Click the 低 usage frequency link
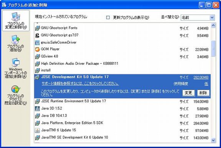 (x=206, y=84)
